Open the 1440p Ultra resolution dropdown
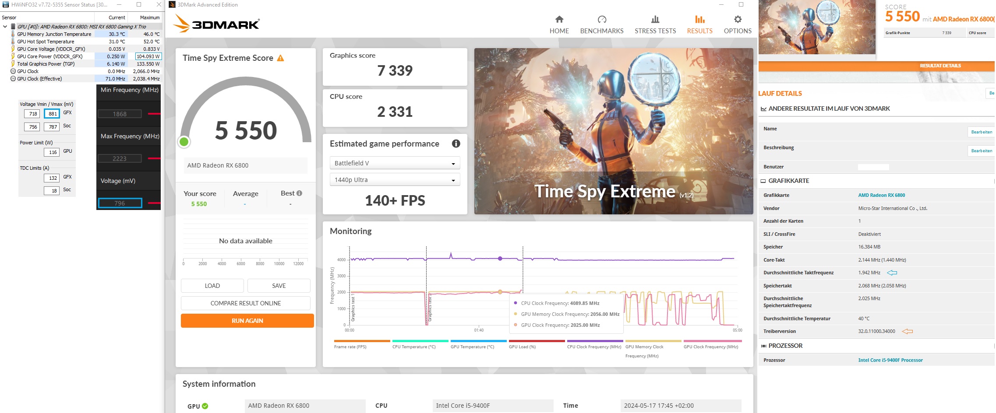The image size is (996, 413). coord(395,179)
